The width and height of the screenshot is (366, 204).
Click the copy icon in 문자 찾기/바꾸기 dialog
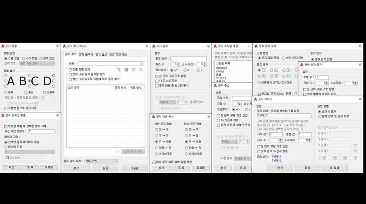click(133, 70)
